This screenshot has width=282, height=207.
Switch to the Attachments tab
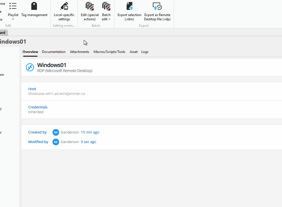point(79,52)
